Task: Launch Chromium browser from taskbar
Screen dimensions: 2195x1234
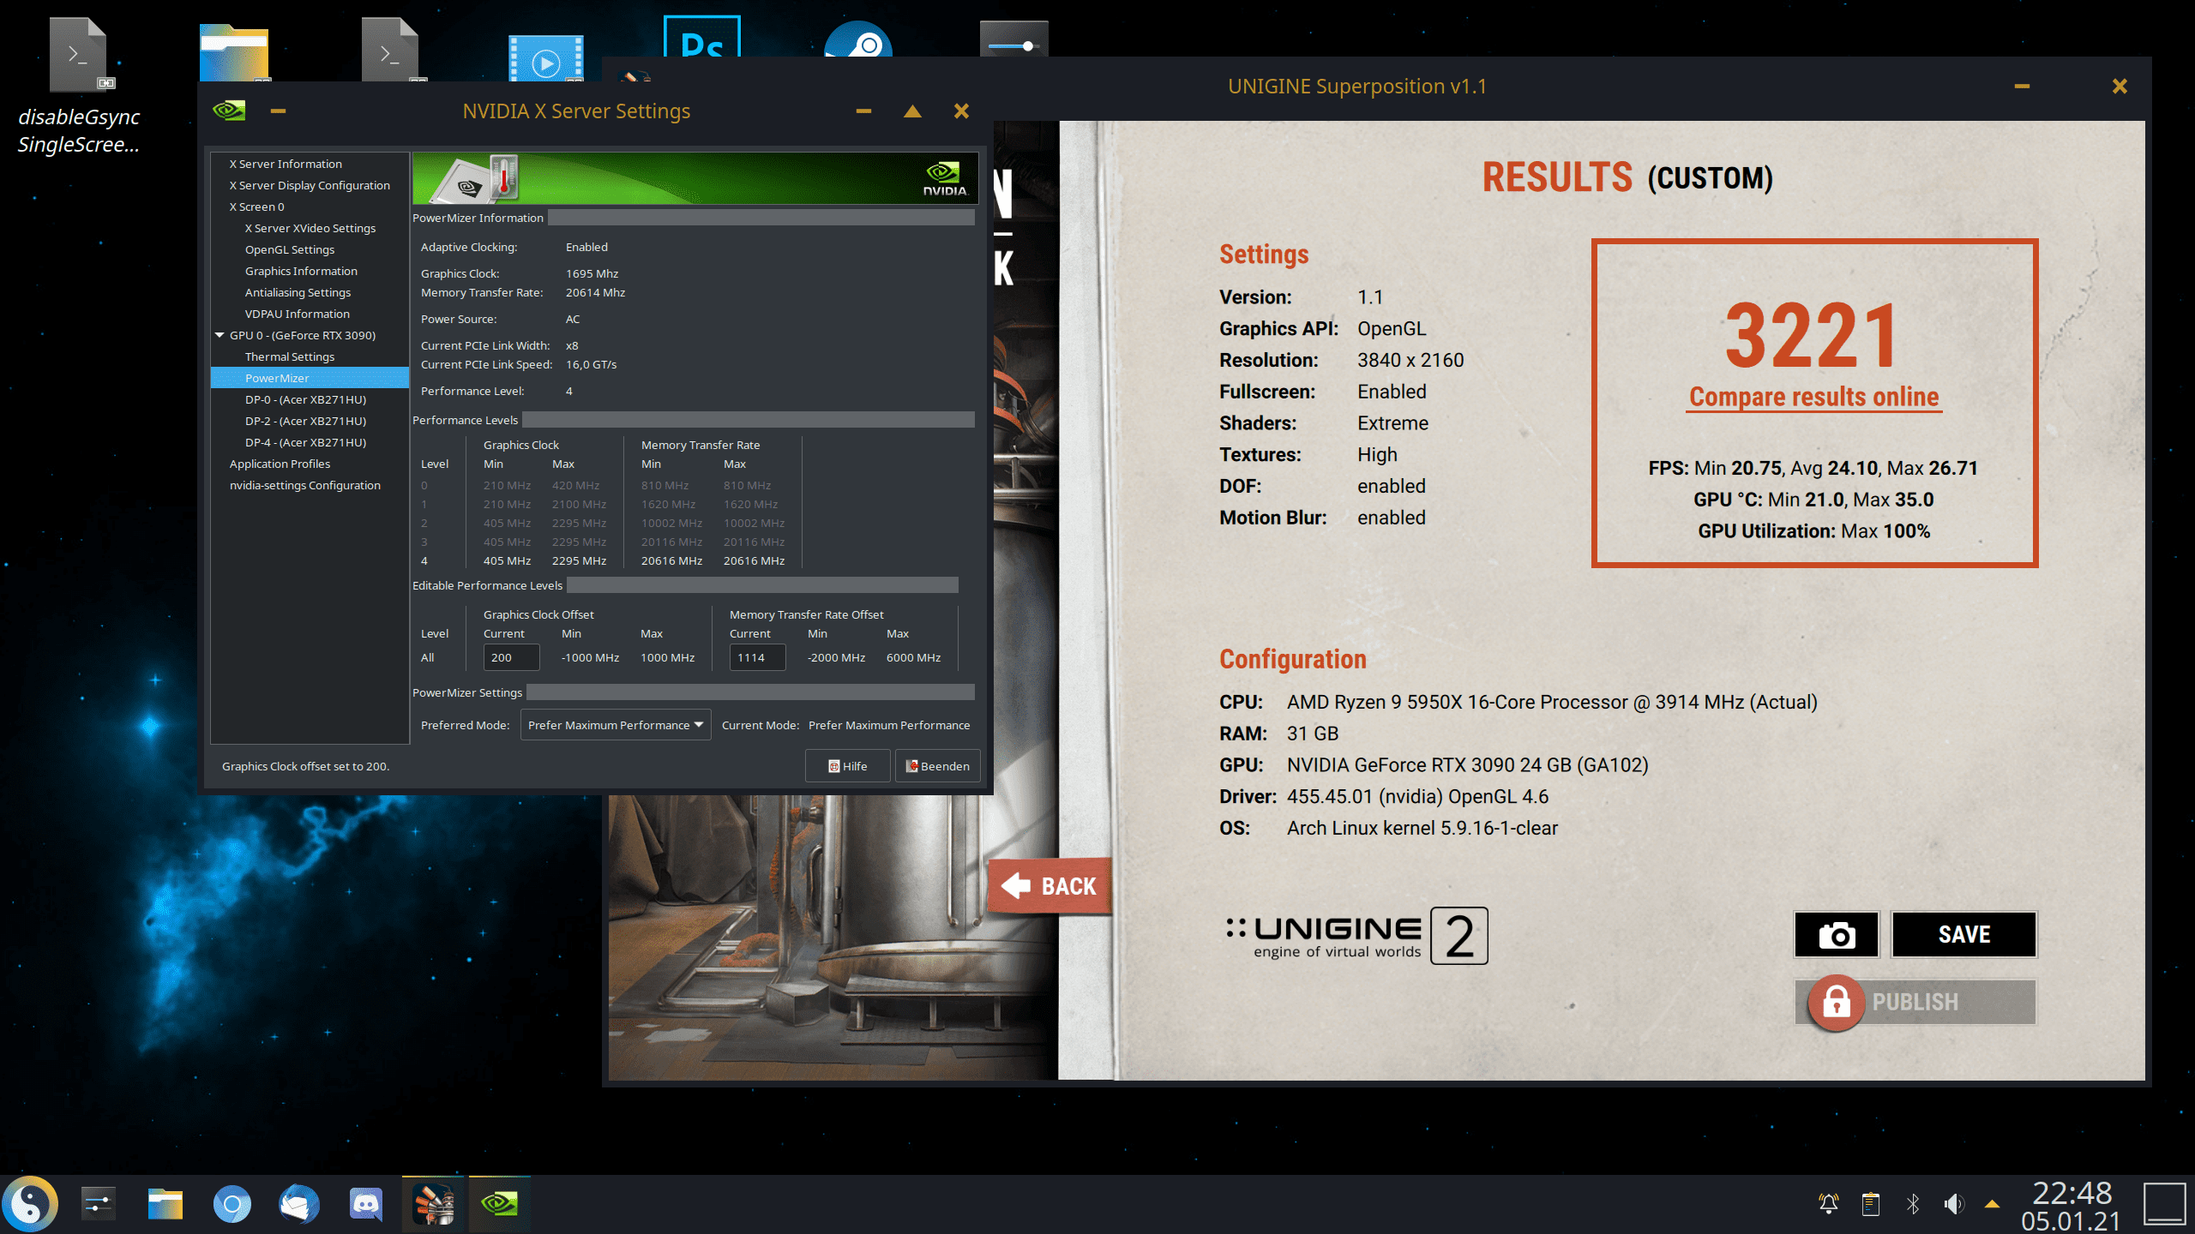Action: click(232, 1204)
